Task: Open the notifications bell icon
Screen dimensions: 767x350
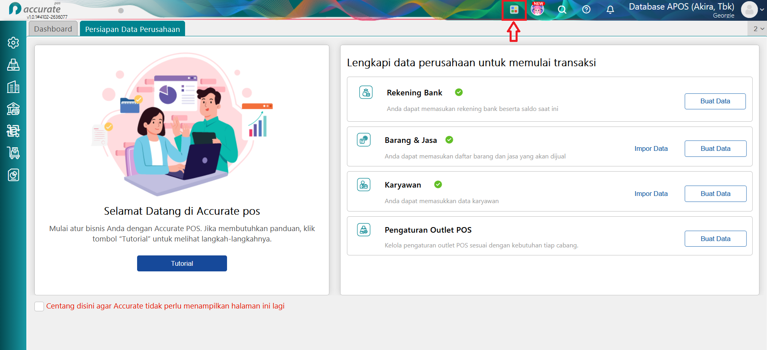Action: click(x=610, y=10)
